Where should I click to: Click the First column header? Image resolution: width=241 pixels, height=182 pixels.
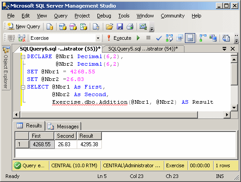(41, 136)
